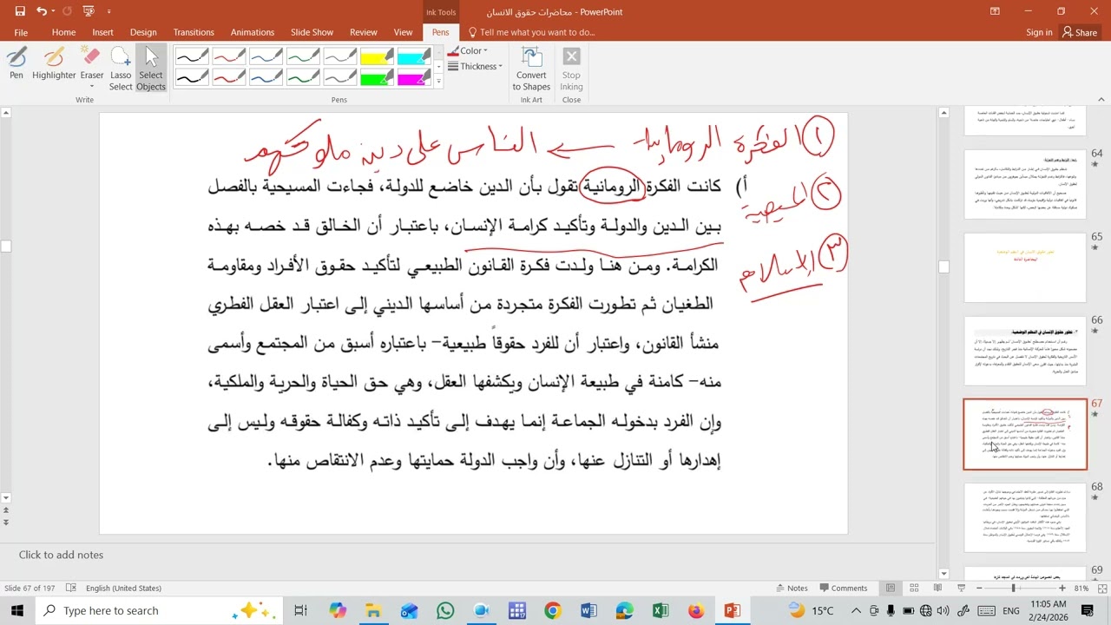Open the File tab
1111x625 pixels.
(x=21, y=32)
